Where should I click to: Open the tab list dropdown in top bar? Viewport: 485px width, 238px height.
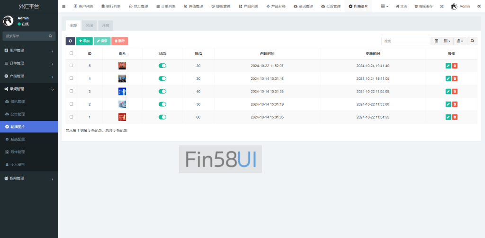tap(385, 6)
